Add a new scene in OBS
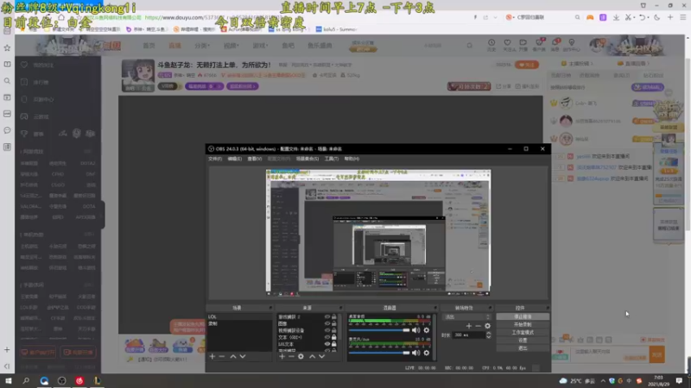The image size is (691, 388). 212,356
